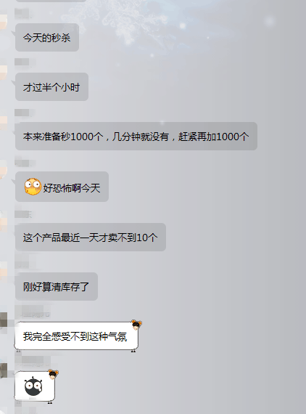Screen dimensions: 306x414
Task: Select the '今天的秒杀' message bubble
Action: (x=47, y=38)
